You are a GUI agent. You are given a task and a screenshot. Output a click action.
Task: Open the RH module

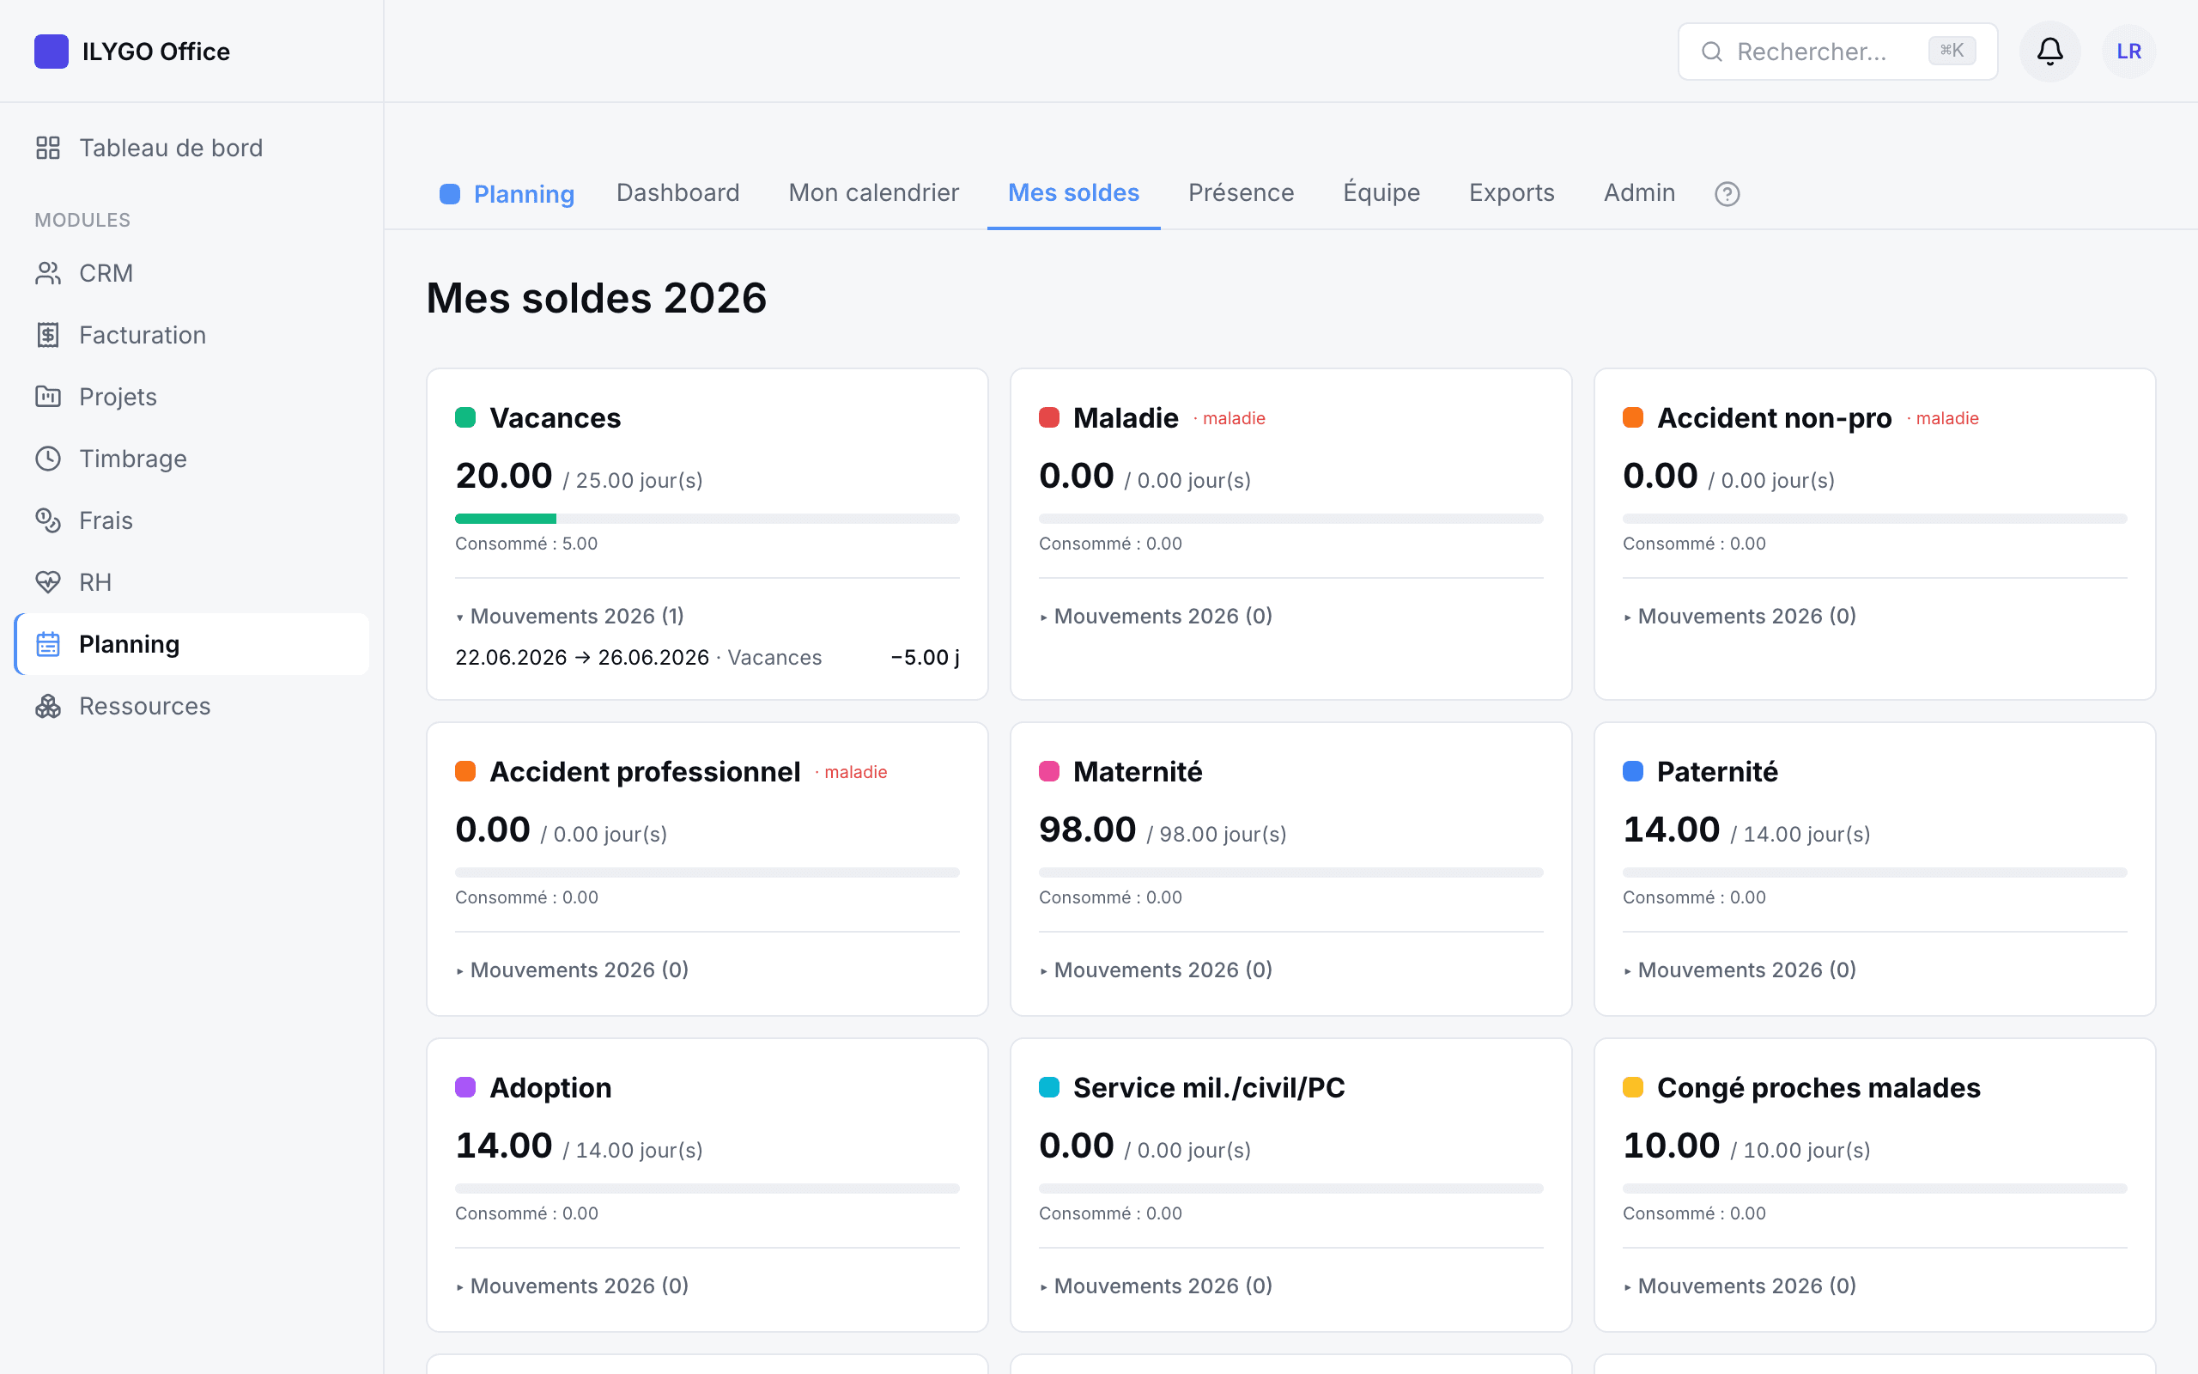[x=191, y=582]
